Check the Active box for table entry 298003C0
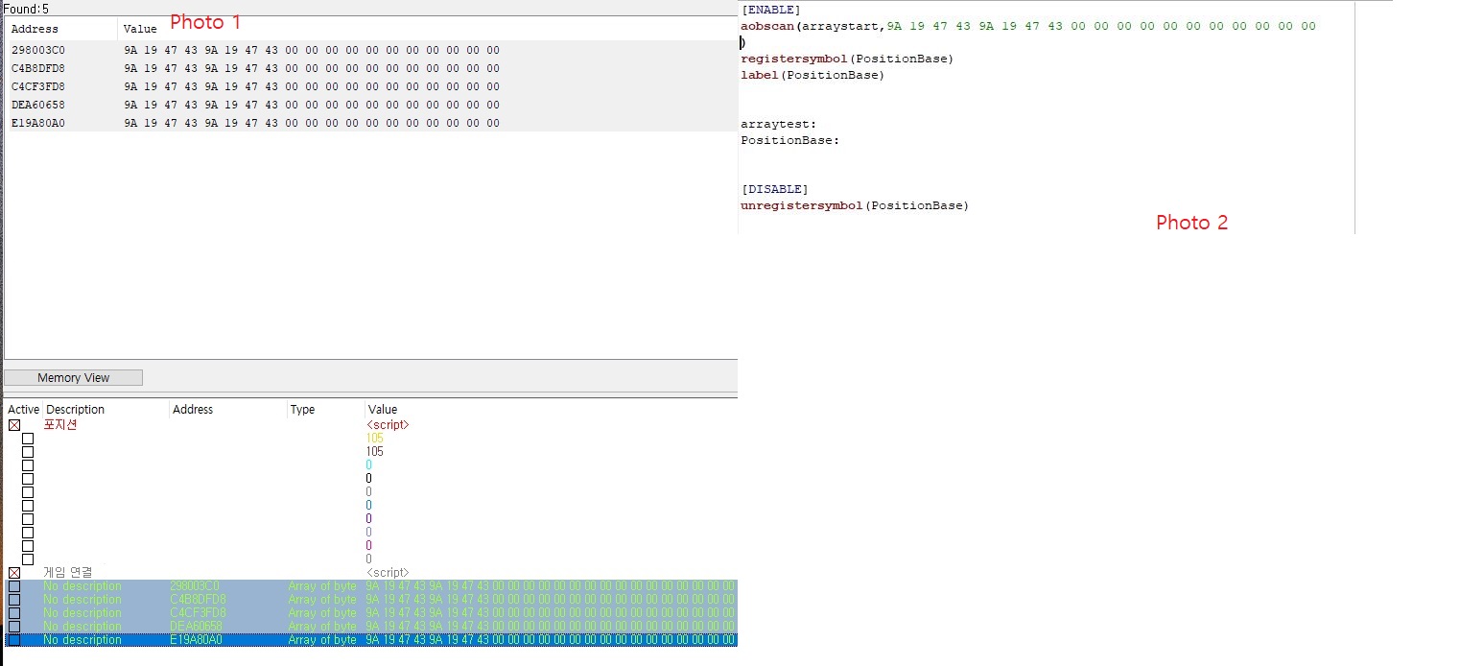Screen dimensions: 1460x666 (14, 586)
